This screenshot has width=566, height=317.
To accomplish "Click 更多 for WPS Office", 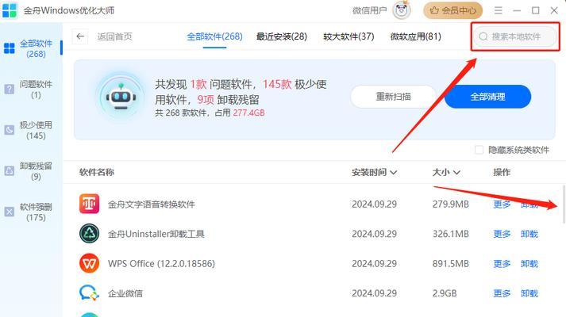I will point(502,264).
